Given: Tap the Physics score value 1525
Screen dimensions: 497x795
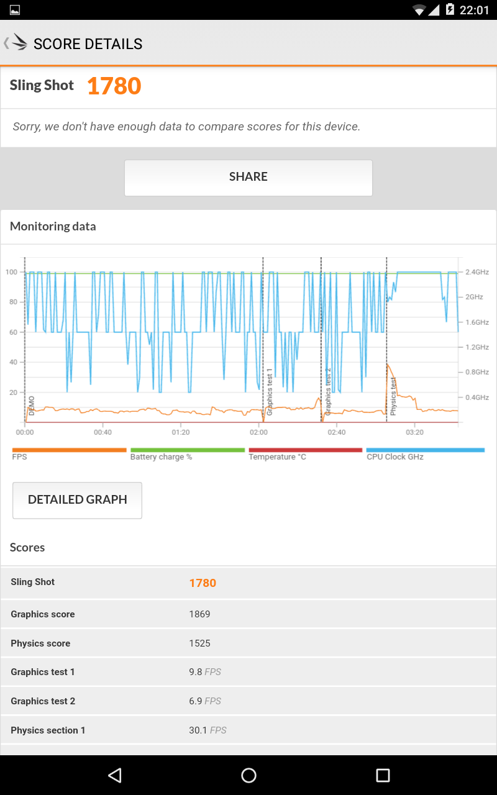Looking at the screenshot, I should (199, 643).
